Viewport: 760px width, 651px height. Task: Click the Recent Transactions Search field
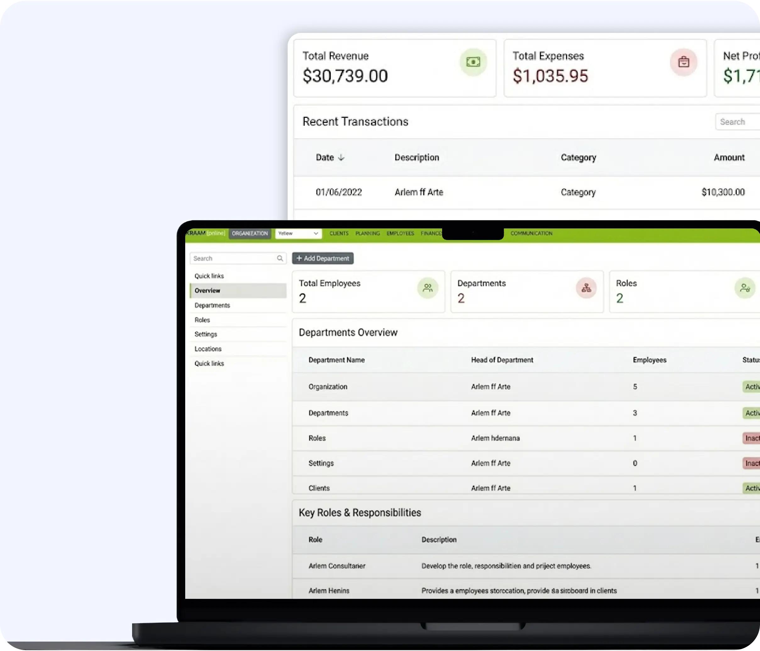(738, 122)
